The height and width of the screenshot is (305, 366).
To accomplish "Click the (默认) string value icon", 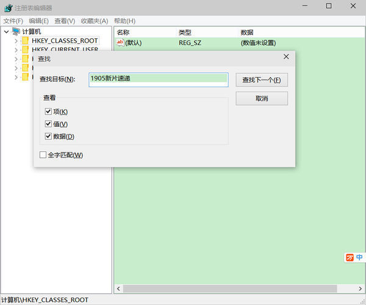I will point(120,43).
